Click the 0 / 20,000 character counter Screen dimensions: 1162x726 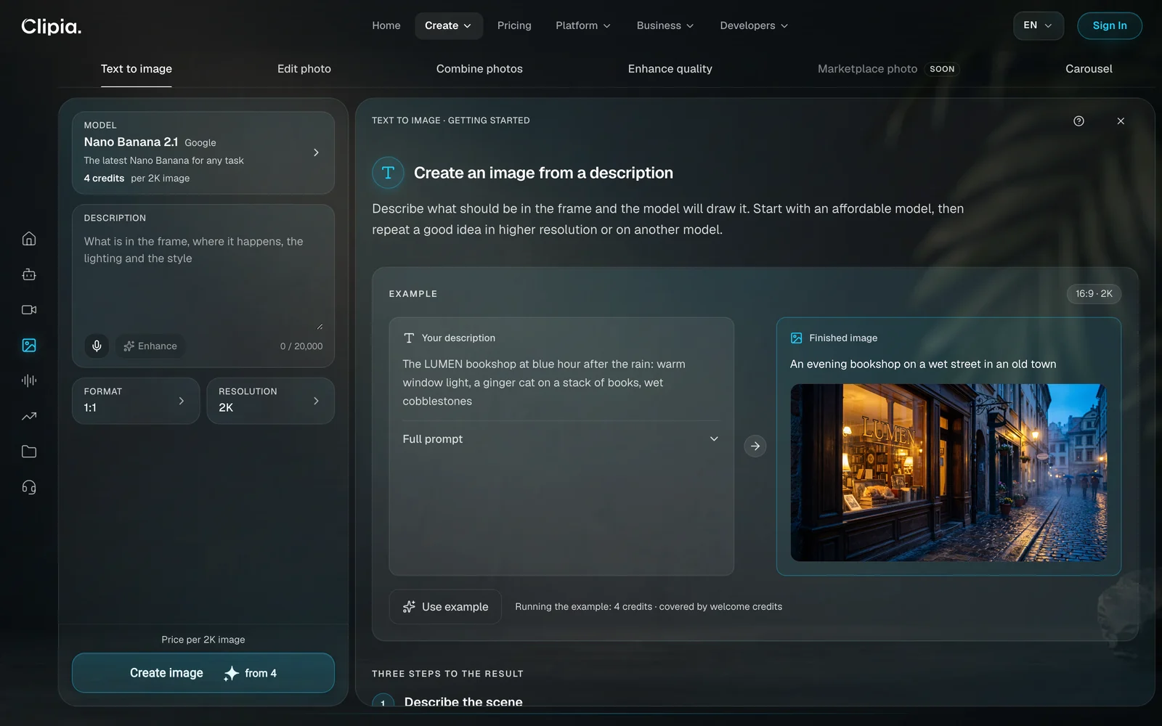click(301, 346)
